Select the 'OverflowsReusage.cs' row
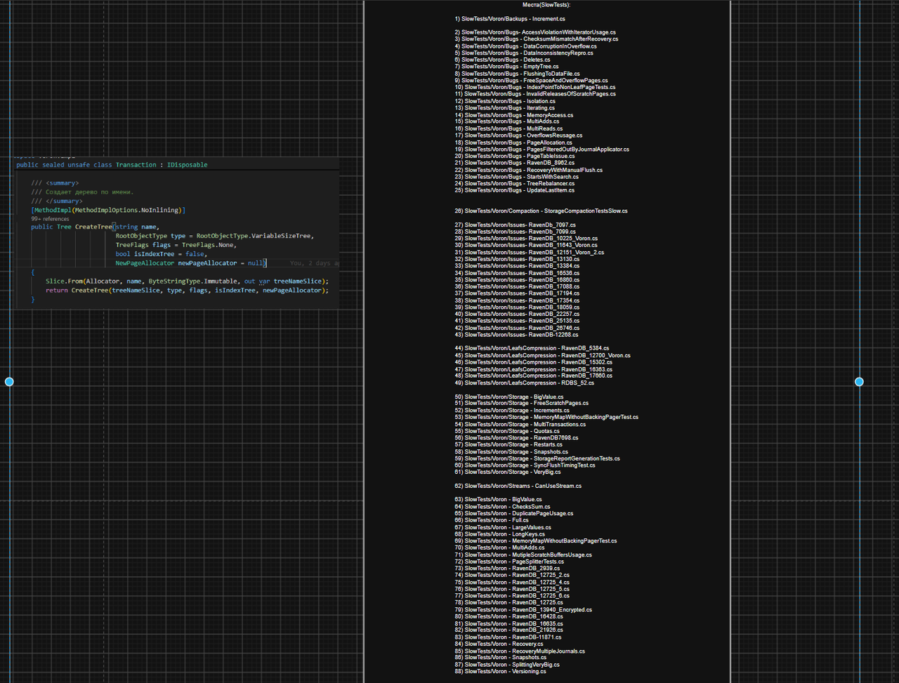Screen dimensions: 899x683 518,135
